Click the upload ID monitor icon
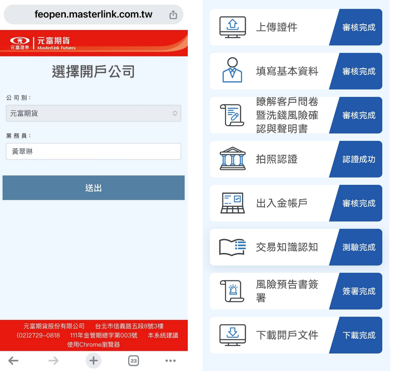This screenshot has width=398, height=371. tap(233, 27)
